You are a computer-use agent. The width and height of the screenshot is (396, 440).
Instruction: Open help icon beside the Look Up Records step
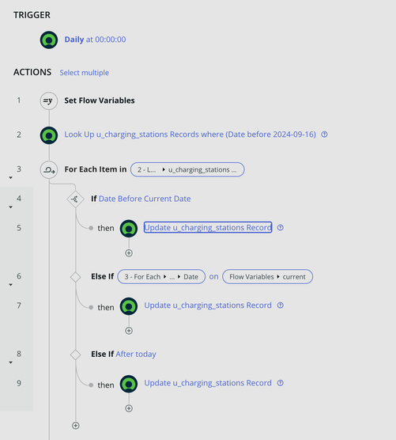324,135
